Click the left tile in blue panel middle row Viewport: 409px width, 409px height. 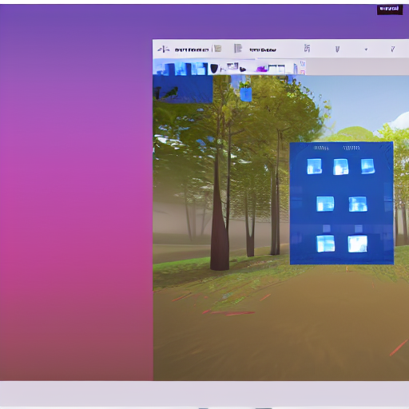coord(325,204)
